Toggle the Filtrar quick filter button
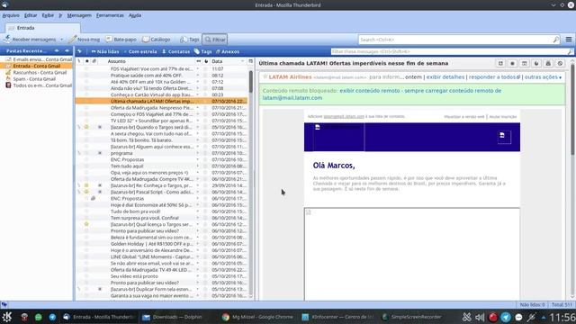The width and height of the screenshot is (576, 324). coord(215,40)
